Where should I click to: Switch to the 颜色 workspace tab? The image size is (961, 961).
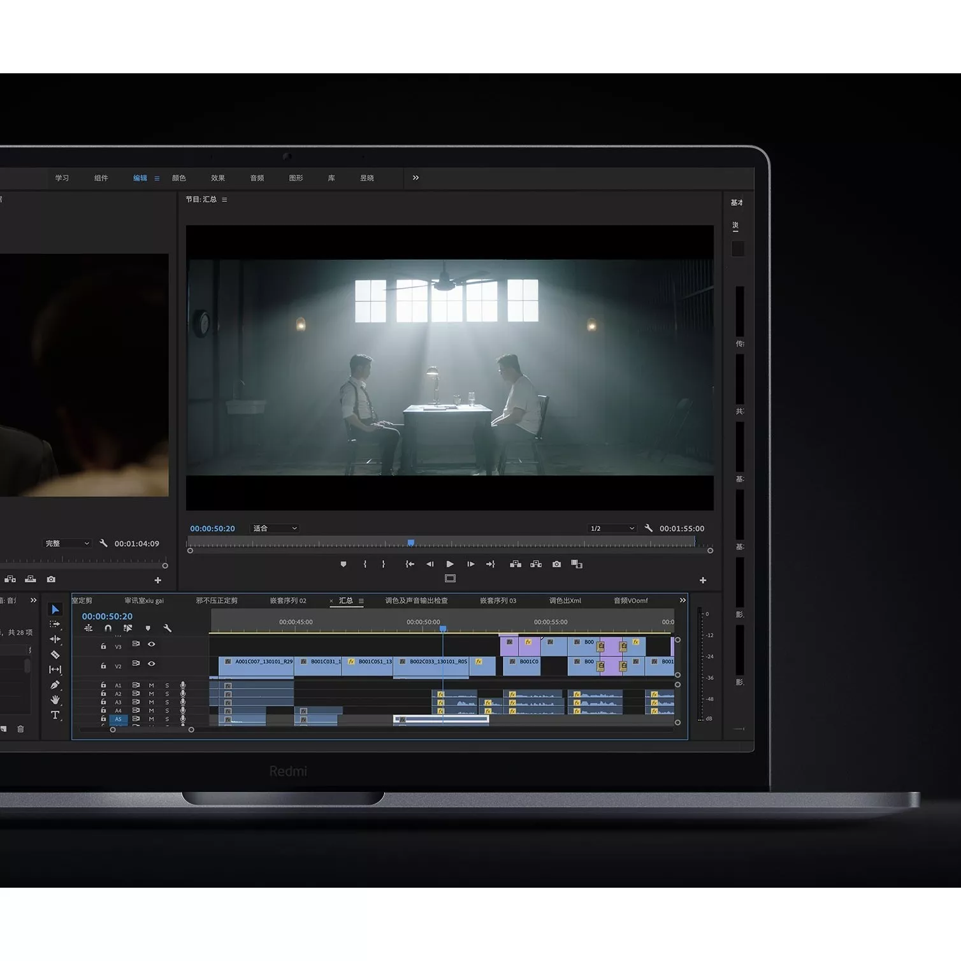coord(179,178)
